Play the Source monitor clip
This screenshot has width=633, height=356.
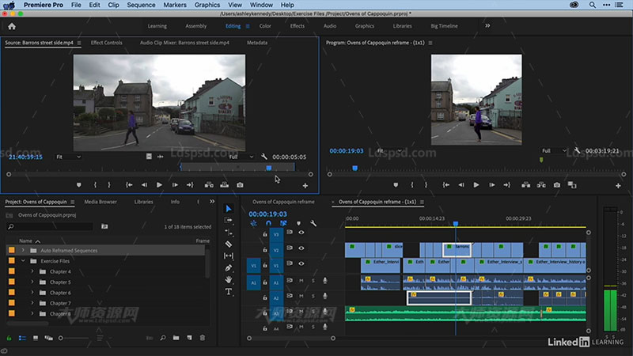160,185
